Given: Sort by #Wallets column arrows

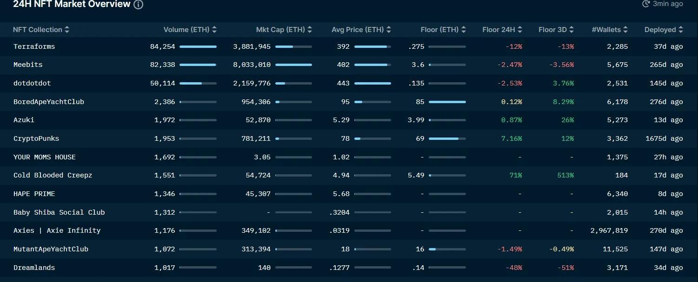Looking at the screenshot, I should click(625, 30).
